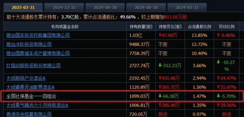The width and height of the screenshot is (244, 117).
Task: Select the 3.66% float share ratio
Action: point(199,66)
